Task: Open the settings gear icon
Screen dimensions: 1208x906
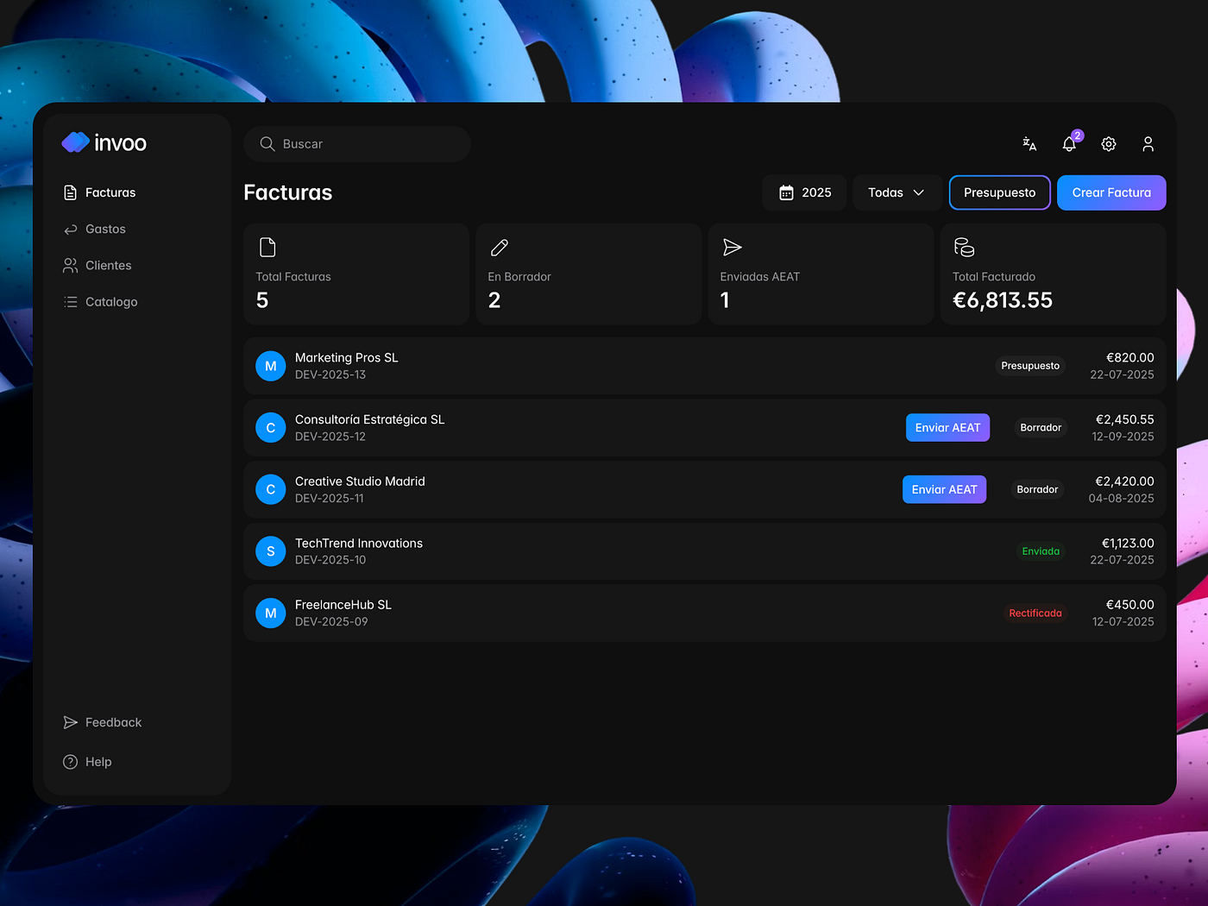Action: click(1109, 144)
